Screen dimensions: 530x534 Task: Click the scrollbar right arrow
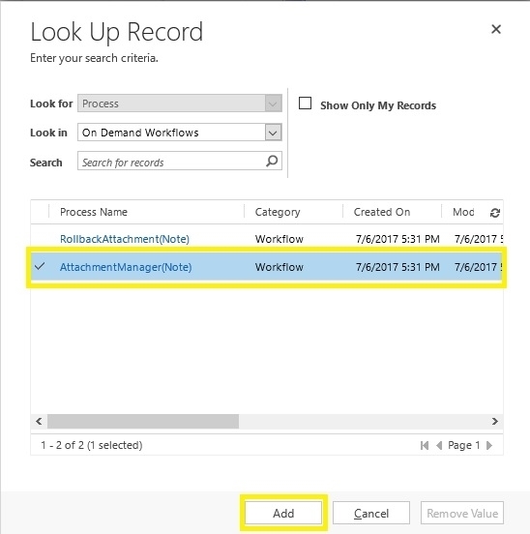click(x=495, y=421)
